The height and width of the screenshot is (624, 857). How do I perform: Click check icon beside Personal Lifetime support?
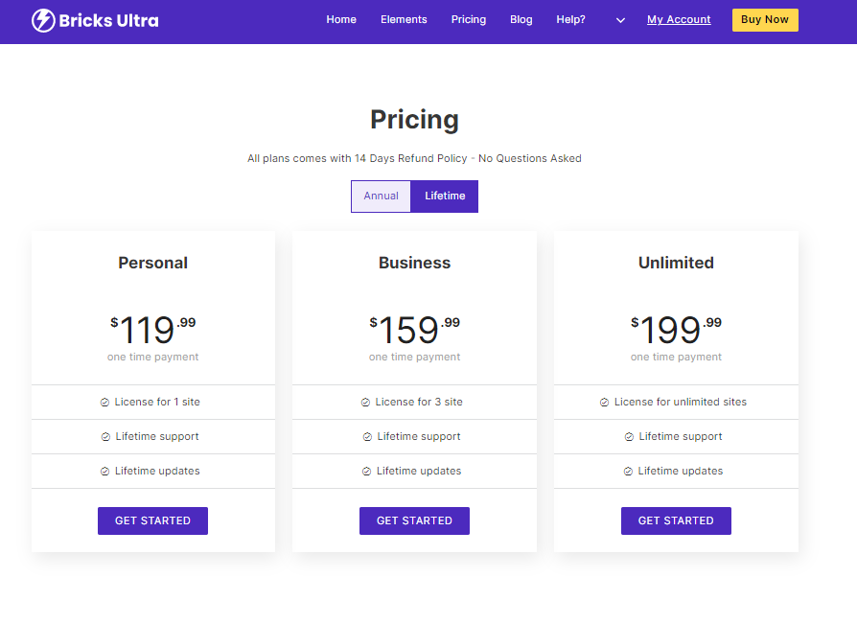(106, 437)
